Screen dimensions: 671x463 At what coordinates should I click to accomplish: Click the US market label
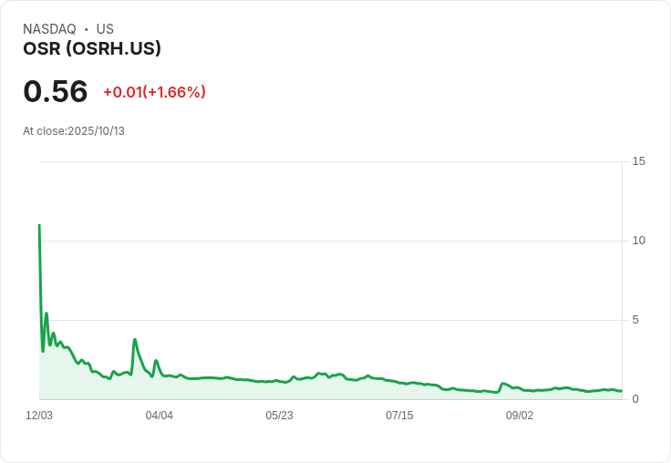click(105, 29)
